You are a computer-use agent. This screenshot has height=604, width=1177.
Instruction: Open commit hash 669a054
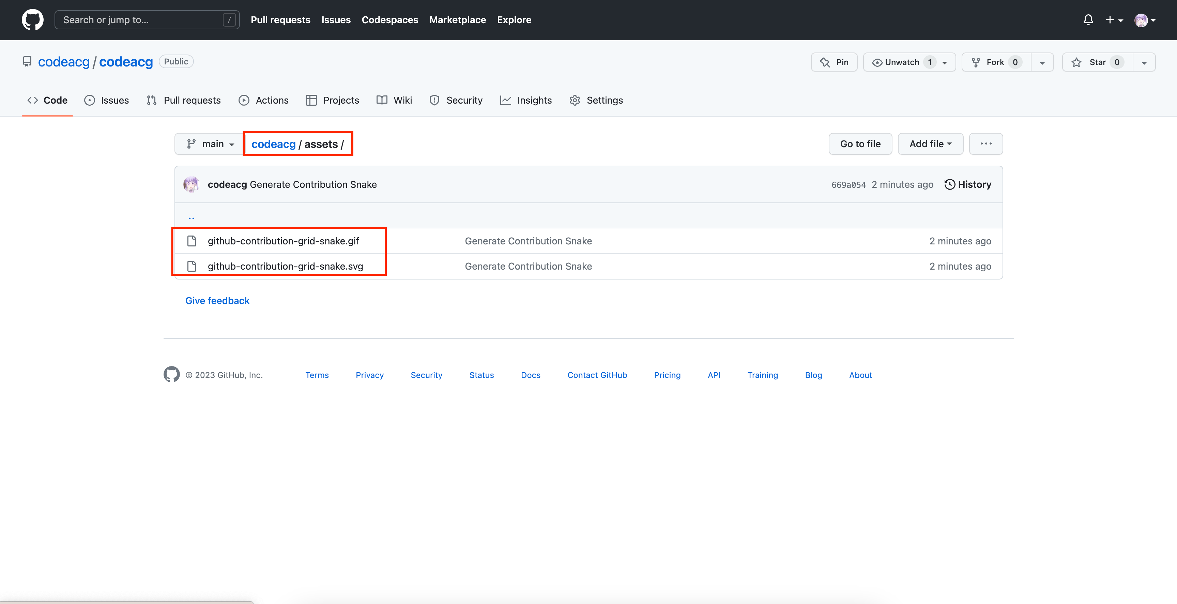[x=849, y=185]
